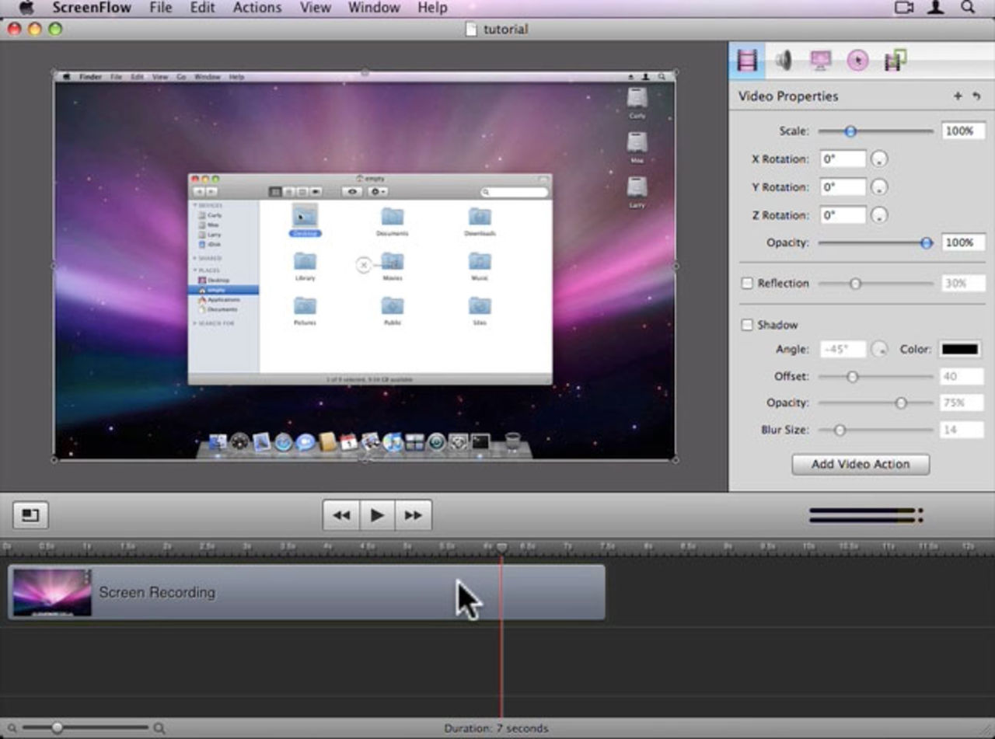Enable the Shadow checkbox

click(x=747, y=325)
